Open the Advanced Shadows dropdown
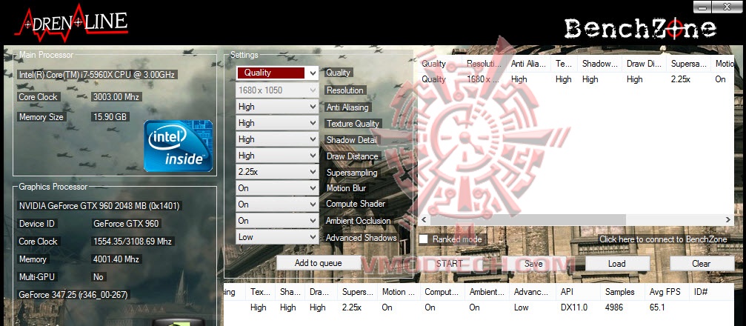 (x=277, y=236)
